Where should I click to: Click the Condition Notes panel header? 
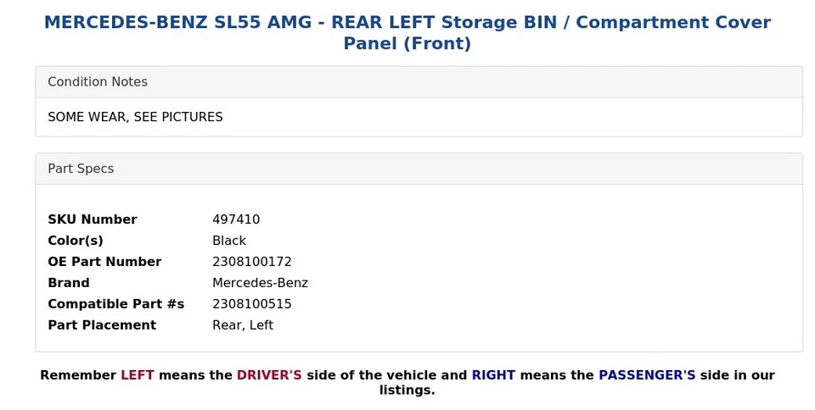click(98, 82)
